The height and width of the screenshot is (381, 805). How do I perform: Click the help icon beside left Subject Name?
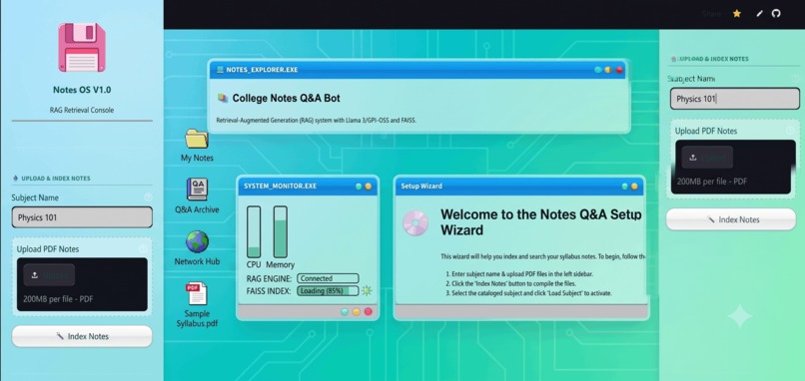(x=149, y=196)
